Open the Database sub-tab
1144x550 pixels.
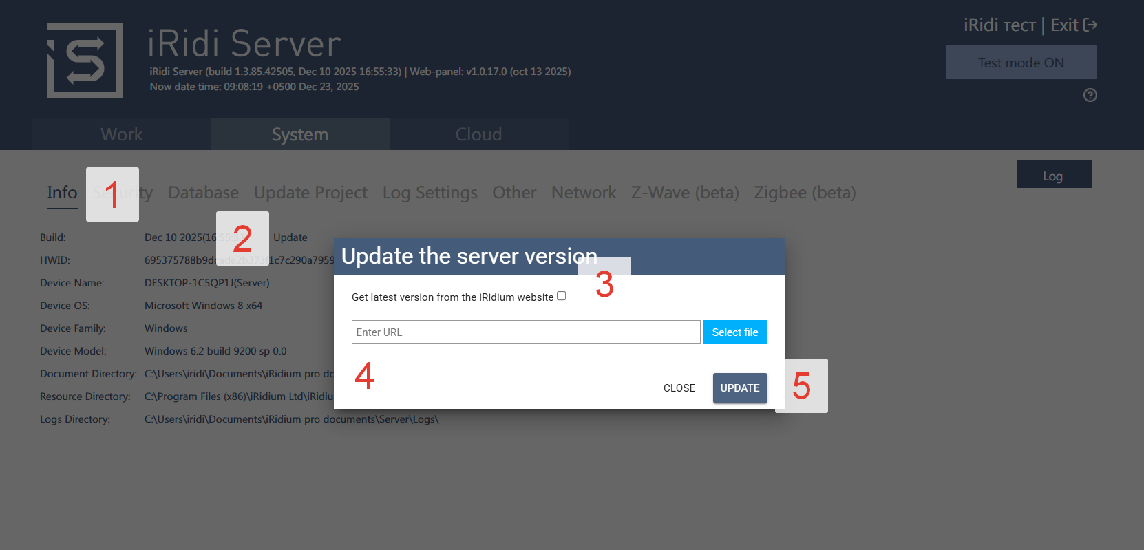[x=204, y=193]
